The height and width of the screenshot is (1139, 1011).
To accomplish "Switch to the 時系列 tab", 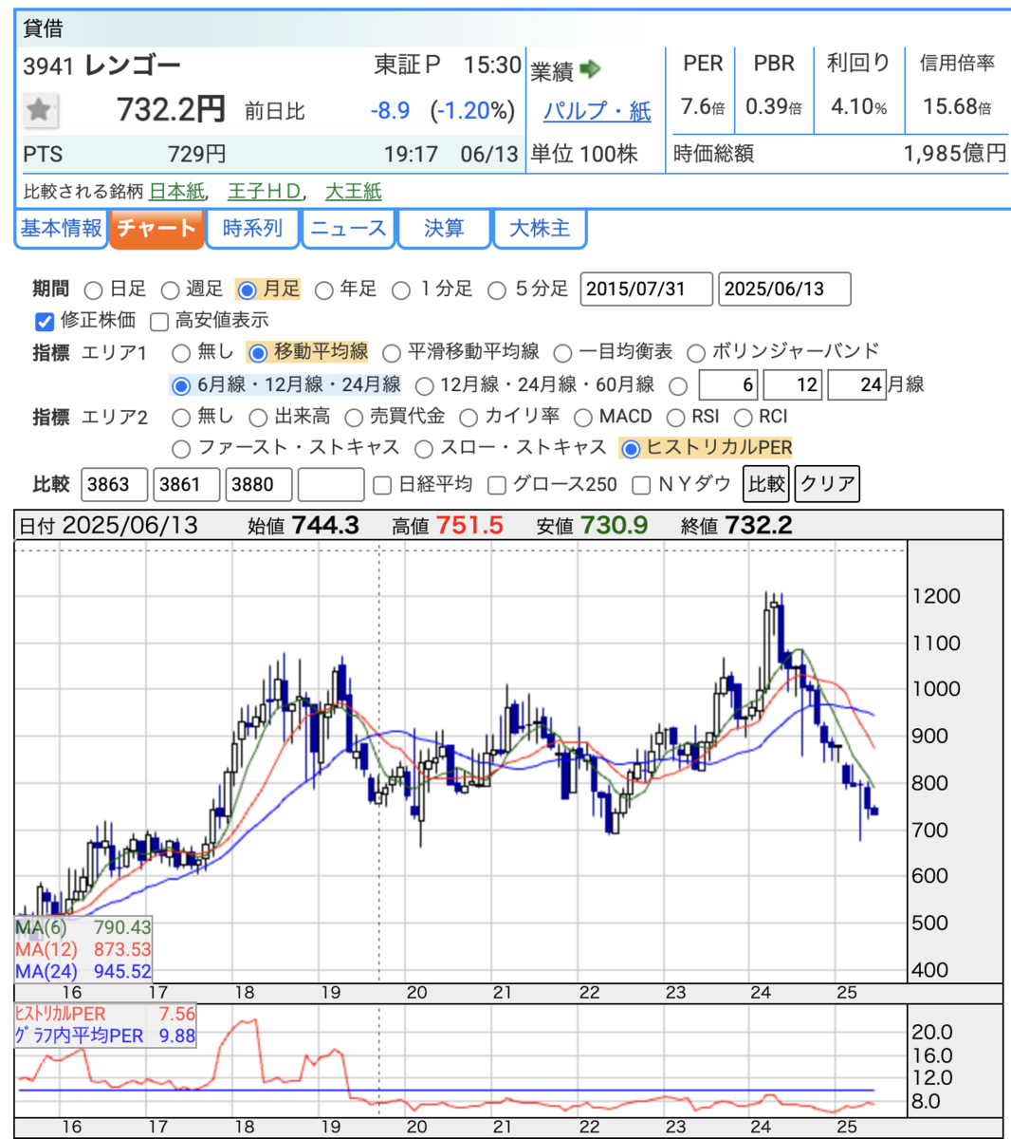I will click(x=252, y=229).
